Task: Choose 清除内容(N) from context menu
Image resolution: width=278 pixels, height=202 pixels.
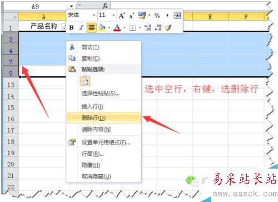Action: (104, 129)
